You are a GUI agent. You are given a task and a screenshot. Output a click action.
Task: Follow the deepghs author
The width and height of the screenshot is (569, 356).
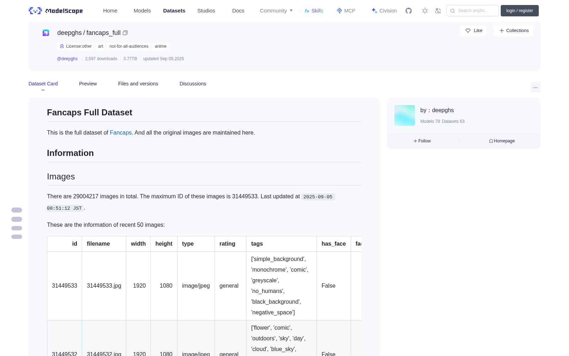coord(422,141)
